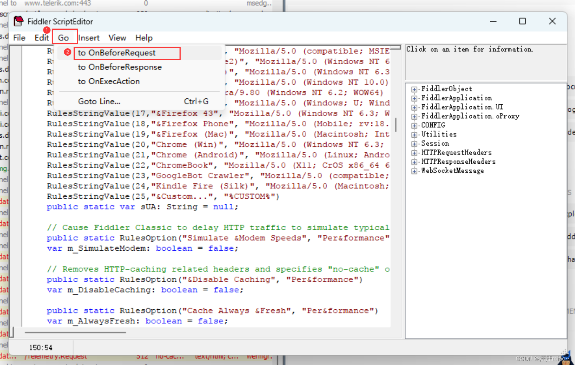Open the View menu
Image resolution: width=575 pixels, height=365 pixels.
(117, 38)
